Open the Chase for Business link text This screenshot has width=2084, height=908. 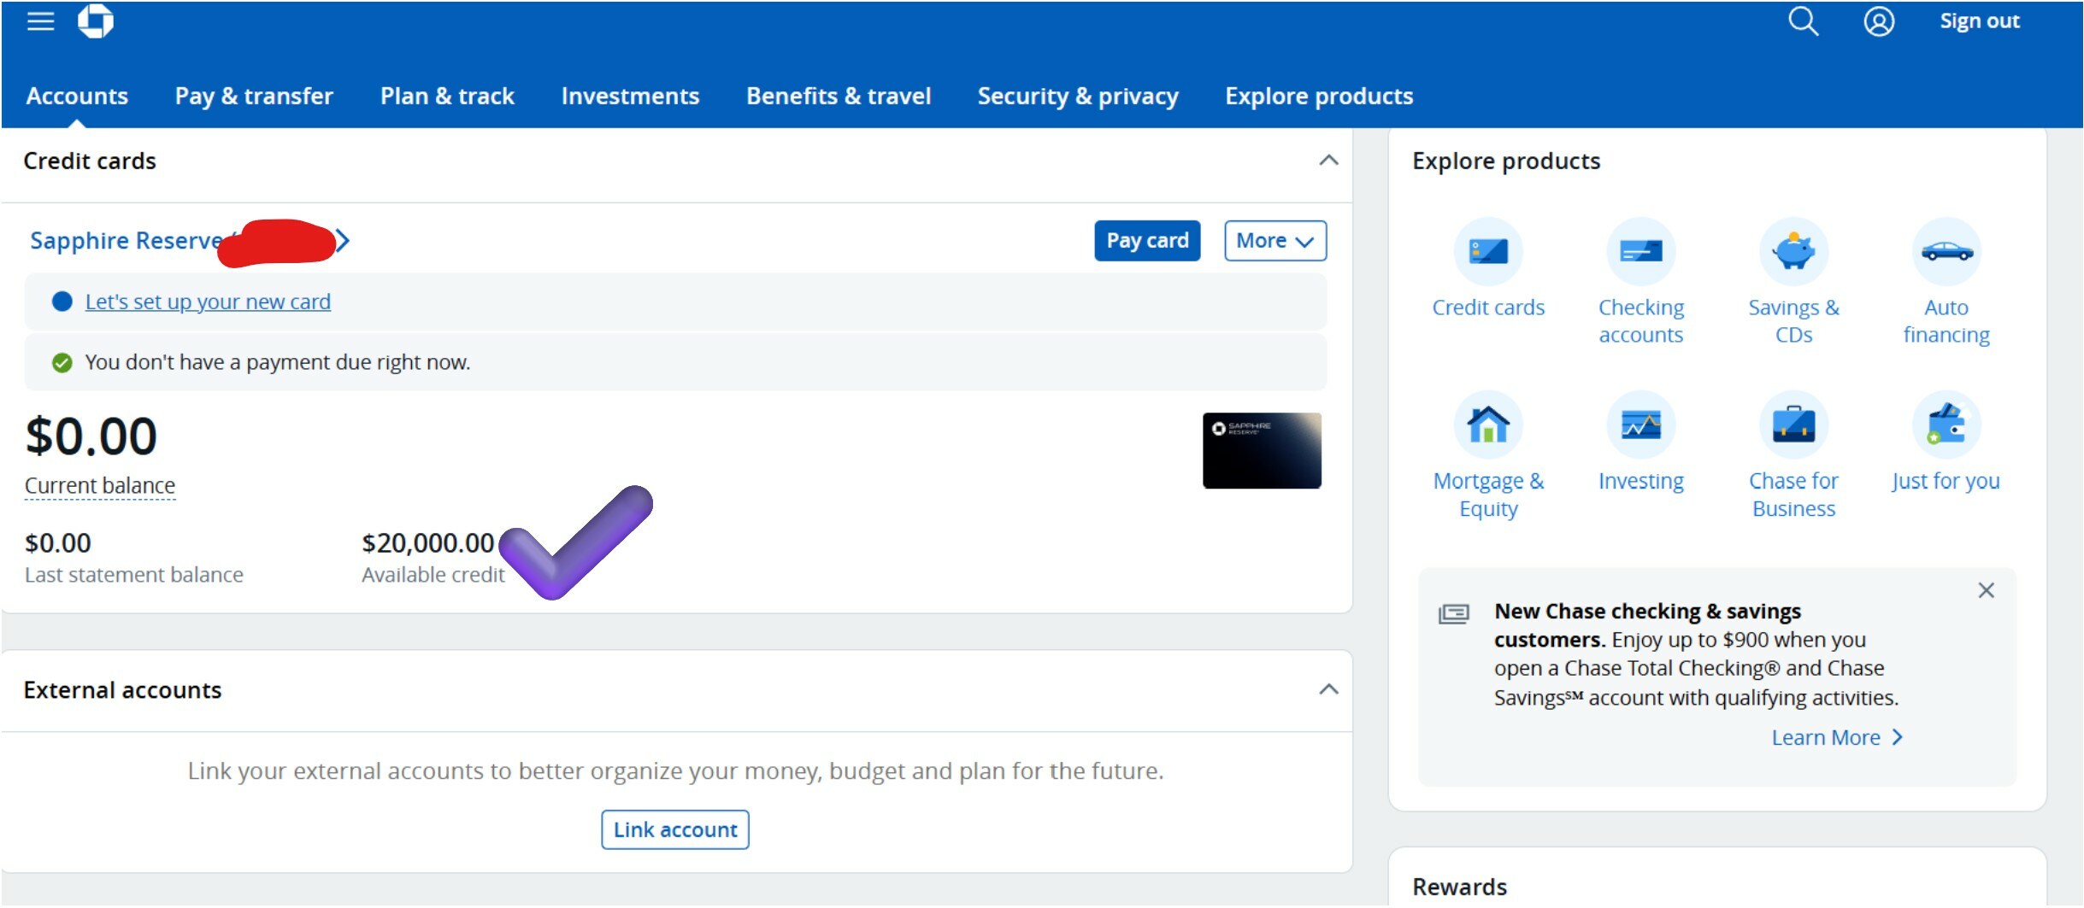[x=1793, y=495]
